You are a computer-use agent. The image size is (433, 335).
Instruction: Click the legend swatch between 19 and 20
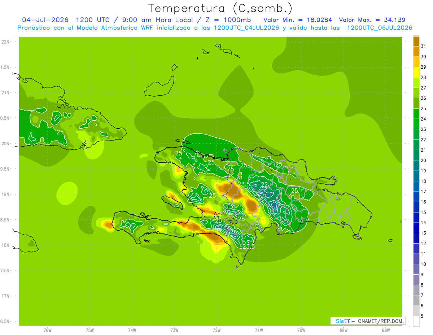coord(416,166)
